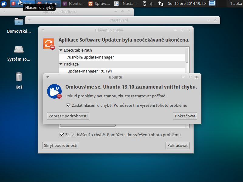
Task: Close the Ubuntu dialog
Action: click(197, 77)
